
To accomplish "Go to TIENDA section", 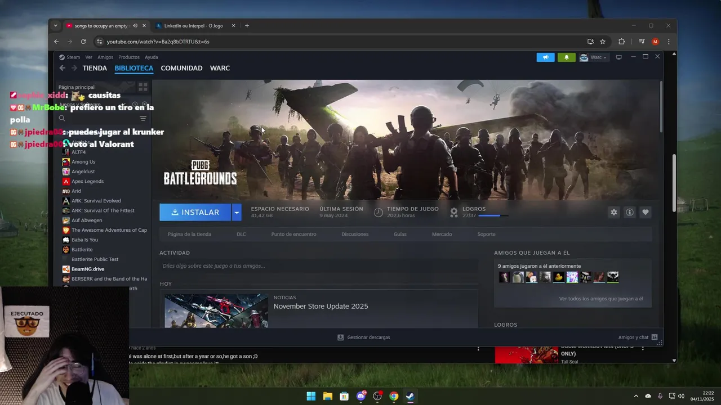I will point(95,68).
